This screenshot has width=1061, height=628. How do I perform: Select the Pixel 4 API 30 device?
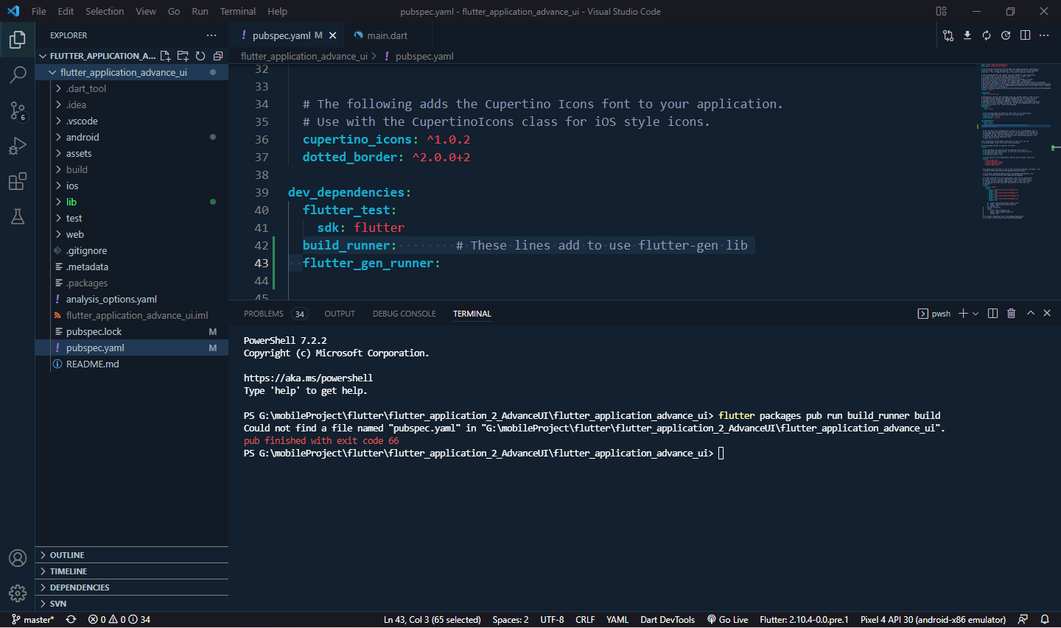tap(933, 620)
